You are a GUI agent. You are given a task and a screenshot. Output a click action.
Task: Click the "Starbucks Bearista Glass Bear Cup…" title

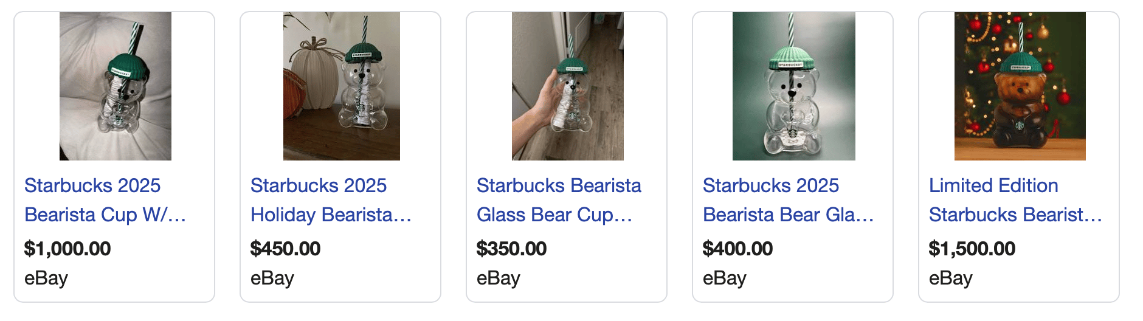[558, 200]
